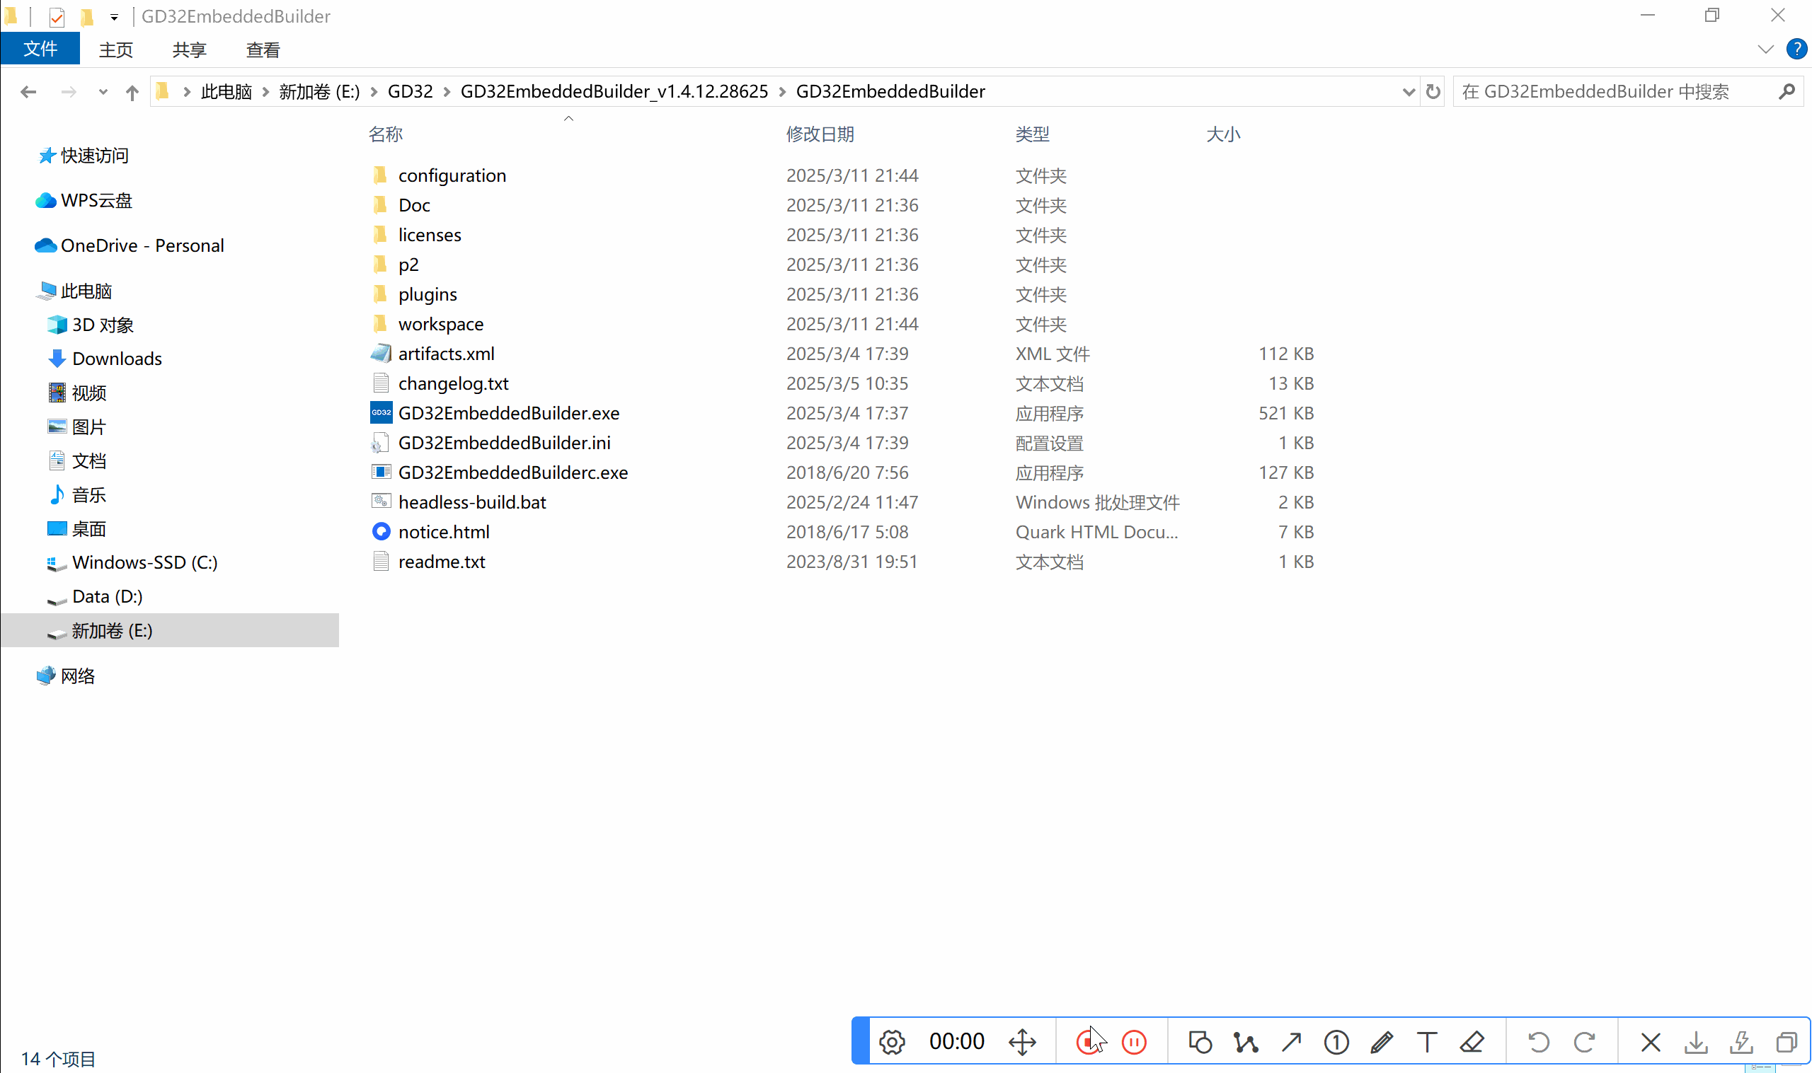Image resolution: width=1812 pixels, height=1073 pixels.
Task: Select the pencil drawing tool
Action: (1382, 1042)
